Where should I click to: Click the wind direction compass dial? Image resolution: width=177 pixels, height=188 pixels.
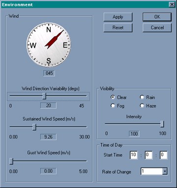(49, 45)
